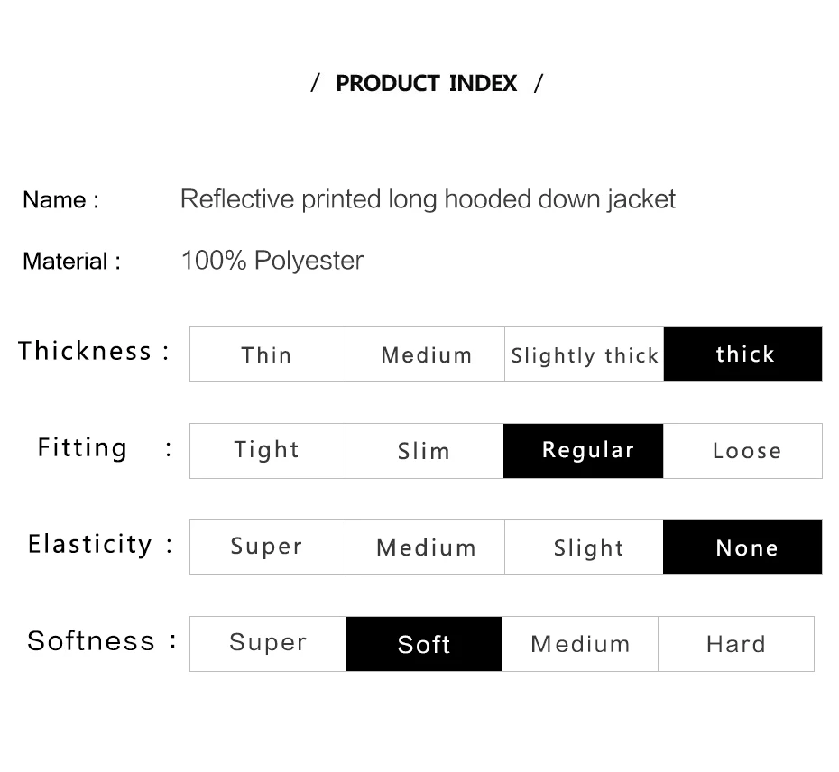Choose Medium in the Thickness row
This screenshot has width=839, height=772.
(426, 354)
